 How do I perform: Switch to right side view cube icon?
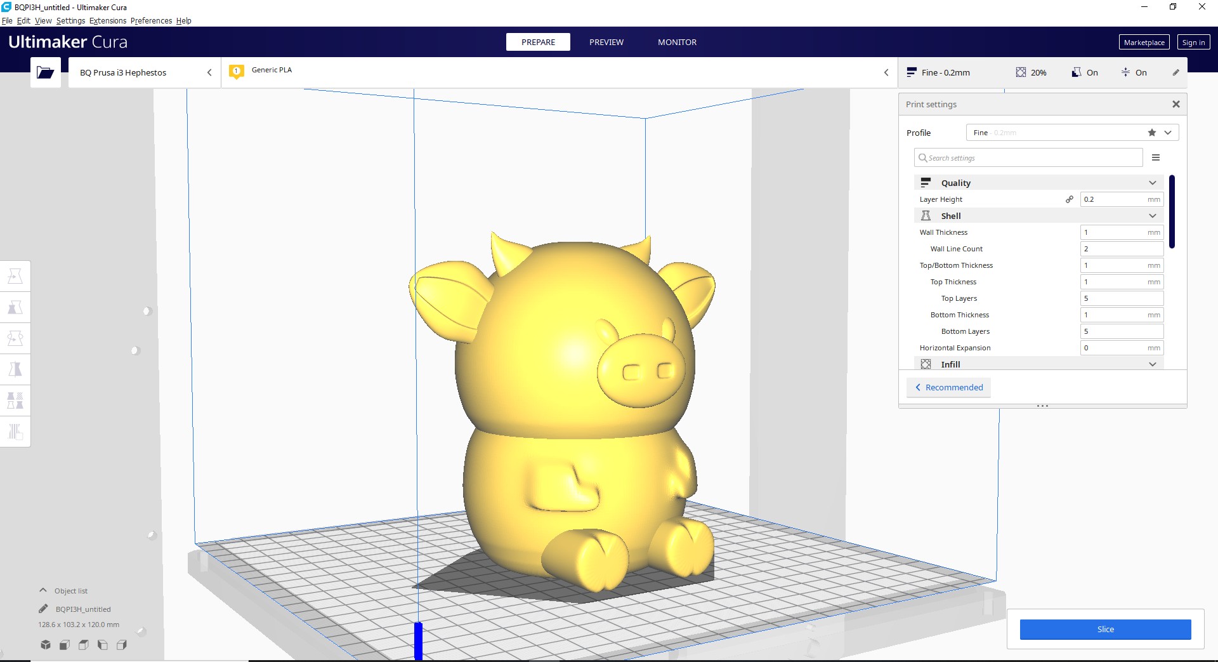coord(122,645)
